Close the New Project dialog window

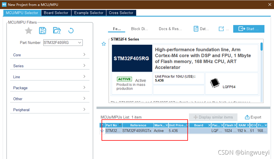click(x=270, y=4)
